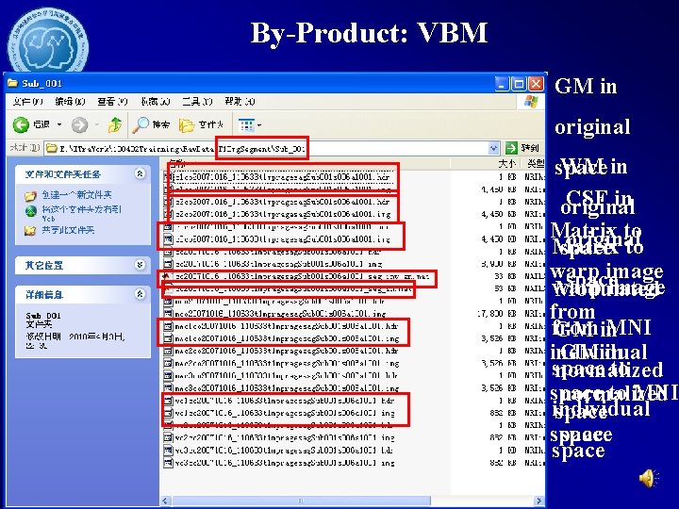Open the 帮助(H) menu

click(240, 101)
